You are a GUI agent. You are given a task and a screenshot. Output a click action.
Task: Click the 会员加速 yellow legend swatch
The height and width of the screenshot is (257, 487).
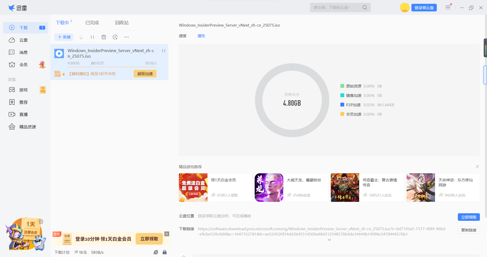(x=342, y=114)
